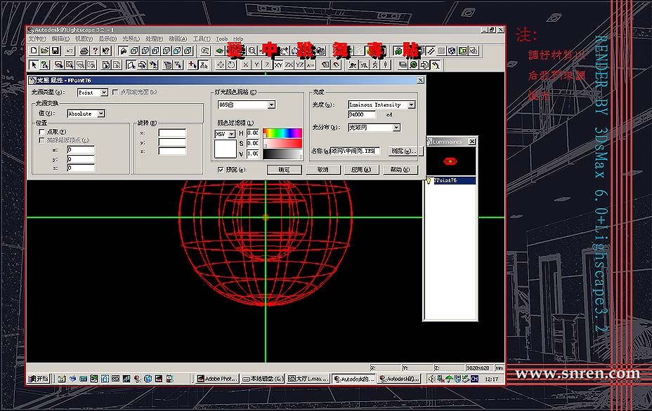The height and width of the screenshot is (411, 652).
Task: Toggle the 预览 preview checkbox
Action: (x=221, y=170)
